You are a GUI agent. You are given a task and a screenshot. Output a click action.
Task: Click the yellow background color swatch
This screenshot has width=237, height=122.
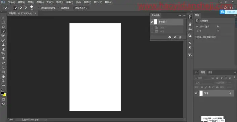[5, 95]
